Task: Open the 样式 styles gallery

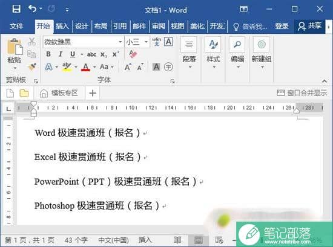Action: point(213,53)
